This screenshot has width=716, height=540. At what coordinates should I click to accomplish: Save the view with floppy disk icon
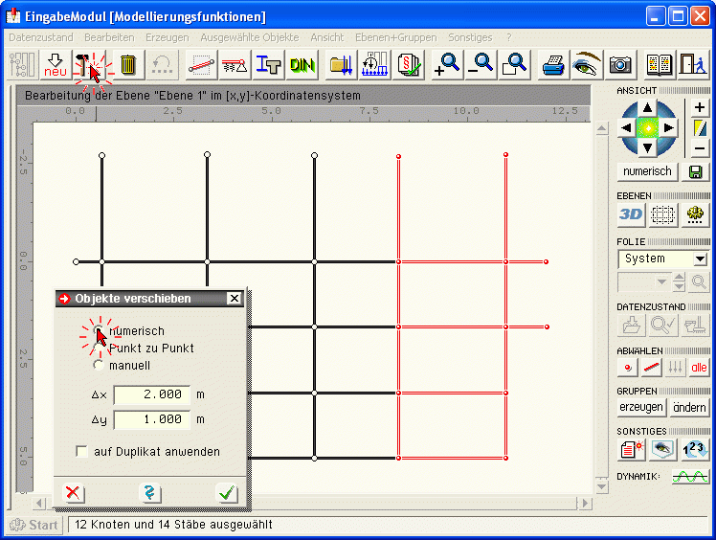[x=696, y=171]
